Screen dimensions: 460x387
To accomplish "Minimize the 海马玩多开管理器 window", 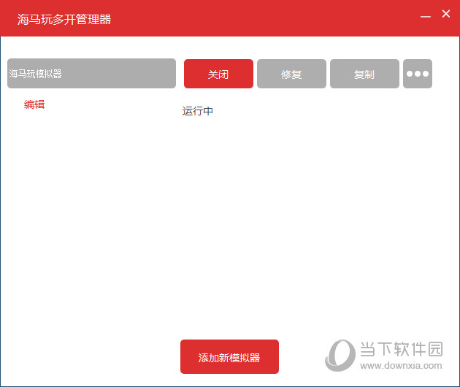I will (426, 17).
